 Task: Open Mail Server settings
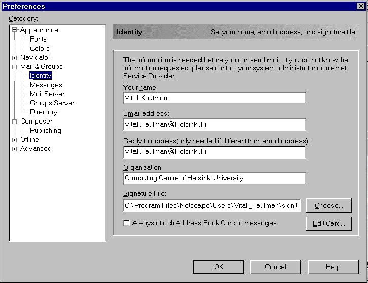pos(47,94)
